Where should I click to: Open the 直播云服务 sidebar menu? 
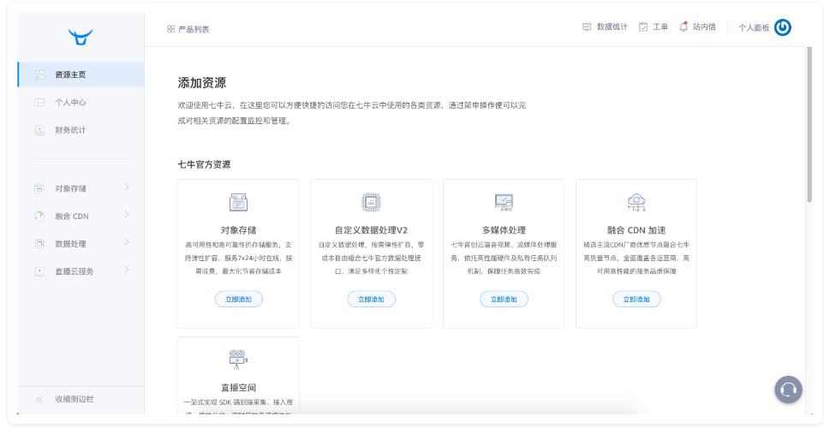click(81, 271)
